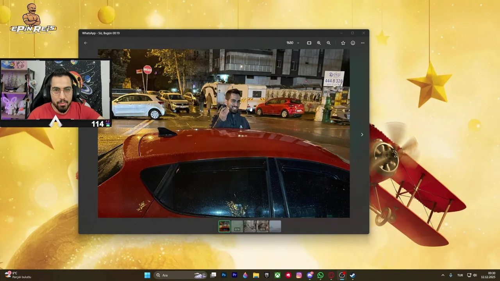Click the displayed photo of red car
The height and width of the screenshot is (281, 500).
pyautogui.click(x=223, y=133)
